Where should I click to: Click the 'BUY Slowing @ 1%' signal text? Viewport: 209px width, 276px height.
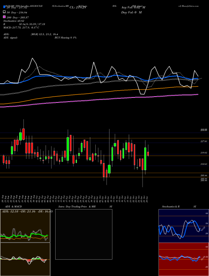tap(66, 38)
